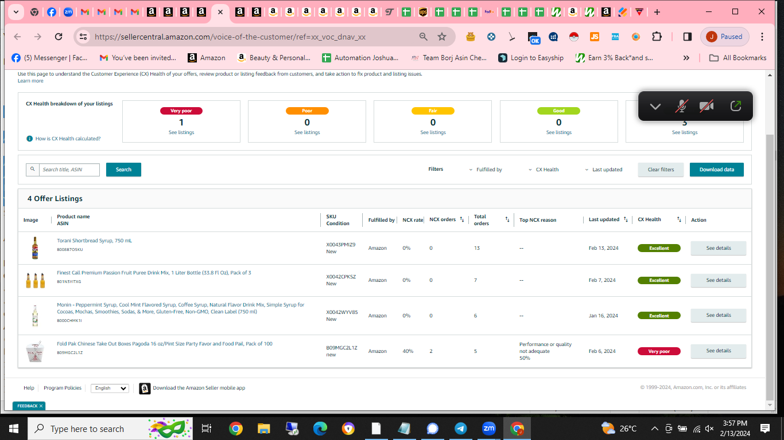This screenshot has width=784, height=440.
Task: Open the All Bookmarks folder
Action: 738,58
